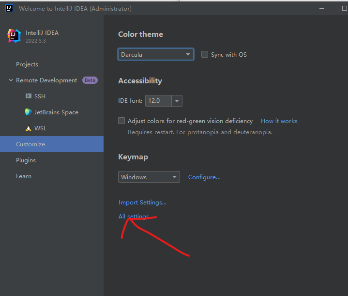The height and width of the screenshot is (296, 348).
Task: Select the Customize section
Action: (52, 144)
